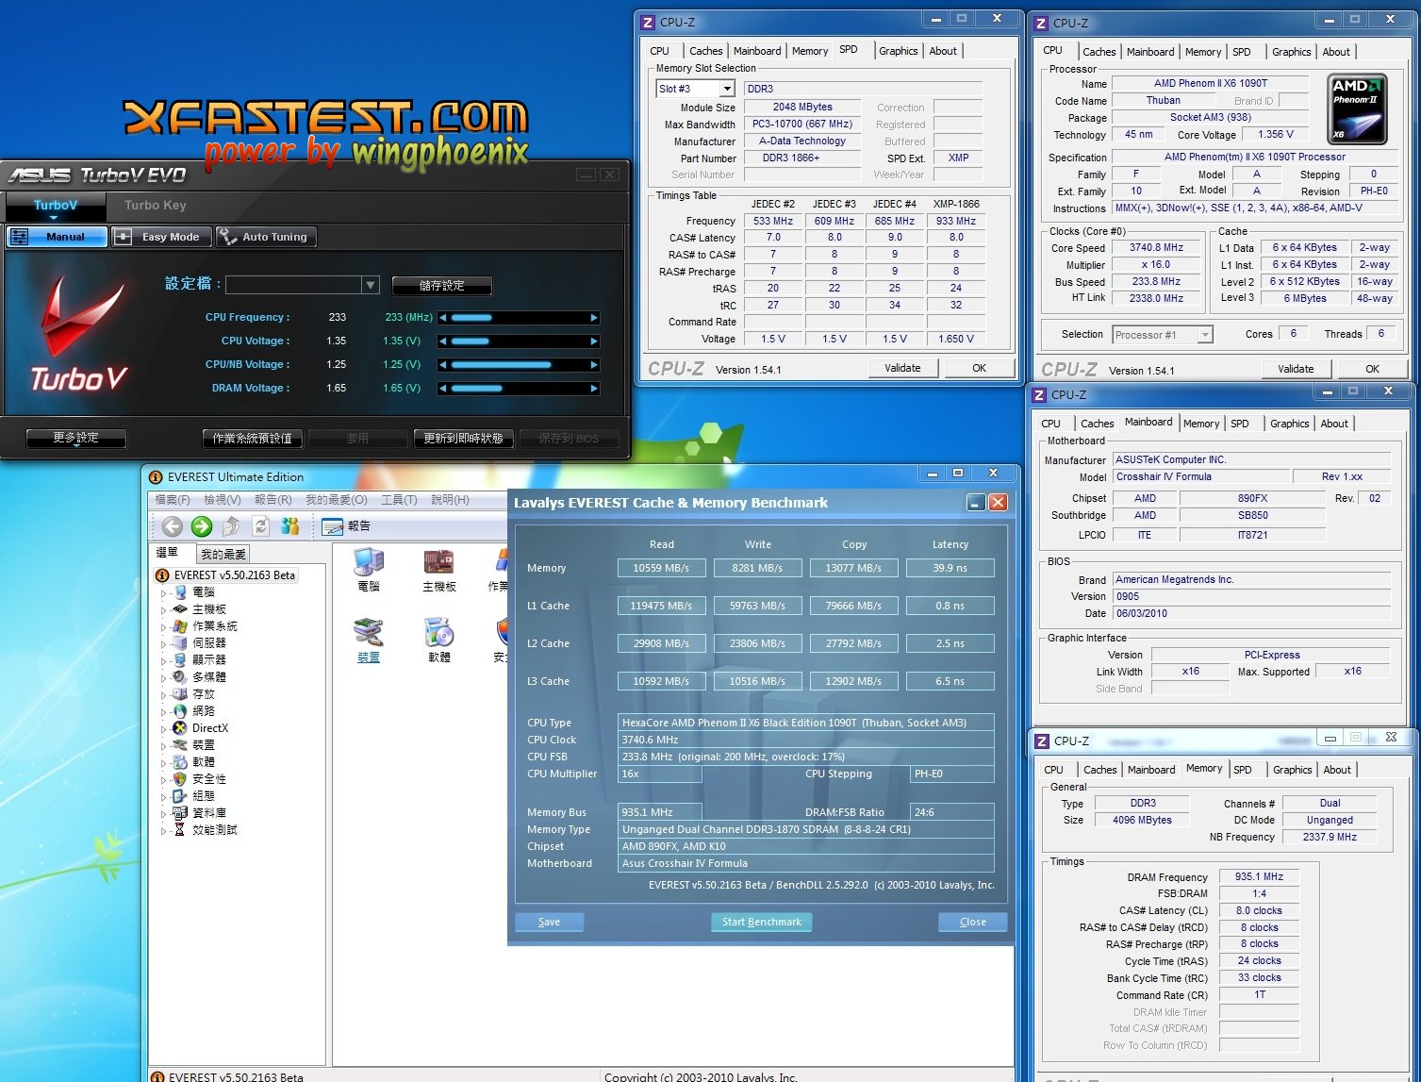The height and width of the screenshot is (1082, 1421).
Task: Open the TurboV 設定檔 profile dropdown
Action: click(x=371, y=285)
